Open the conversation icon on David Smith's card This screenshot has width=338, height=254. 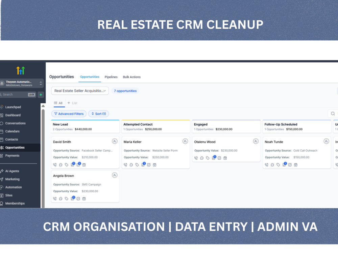pyautogui.click(x=61, y=165)
